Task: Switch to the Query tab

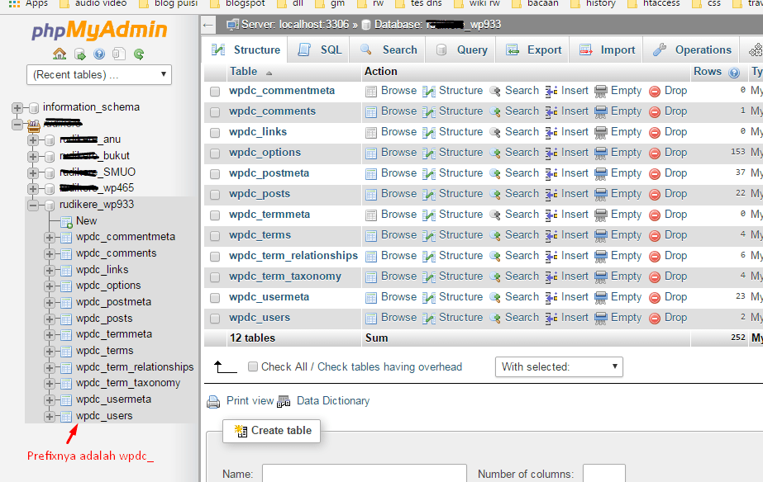Action: click(x=460, y=50)
